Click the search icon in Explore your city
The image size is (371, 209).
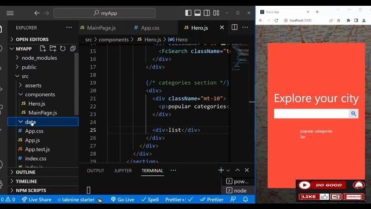[354, 114]
